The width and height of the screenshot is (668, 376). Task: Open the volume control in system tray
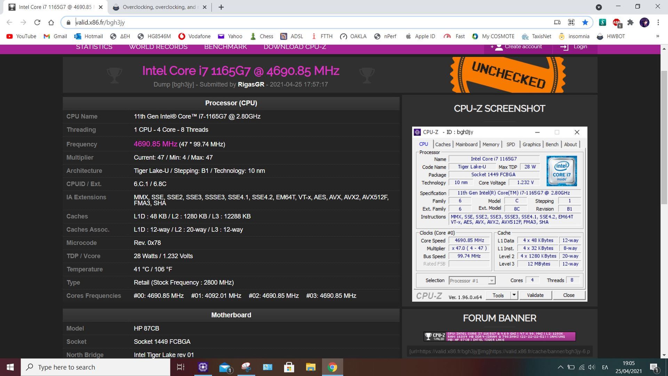point(591,367)
